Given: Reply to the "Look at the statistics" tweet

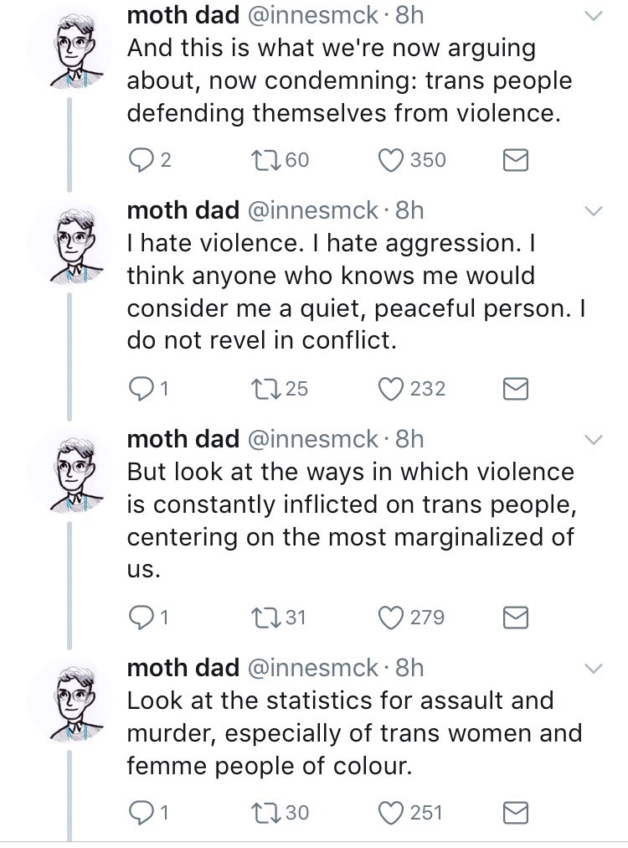Looking at the screenshot, I should point(141,812).
